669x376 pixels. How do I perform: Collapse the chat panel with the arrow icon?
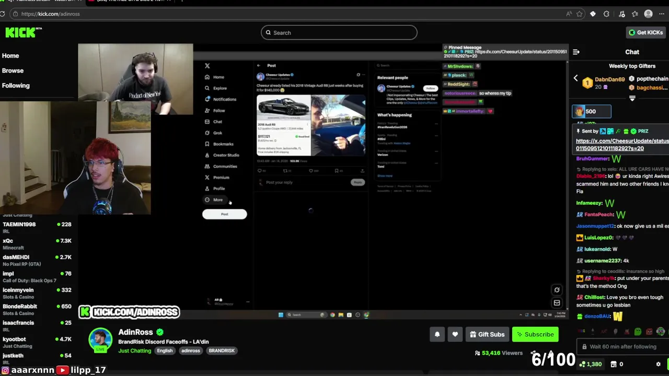pyautogui.click(x=576, y=52)
